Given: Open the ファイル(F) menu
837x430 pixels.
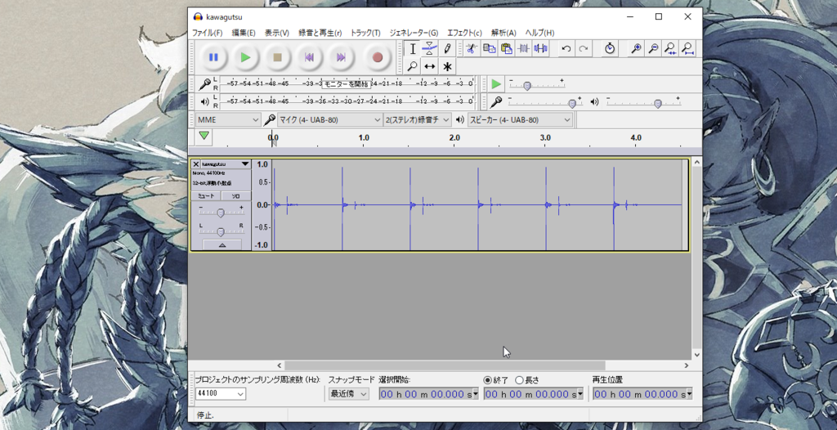Looking at the screenshot, I should [207, 33].
